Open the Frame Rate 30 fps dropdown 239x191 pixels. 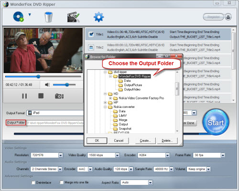click(x=223, y=155)
